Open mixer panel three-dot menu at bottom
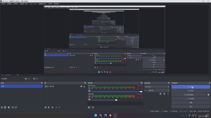 point(93,107)
